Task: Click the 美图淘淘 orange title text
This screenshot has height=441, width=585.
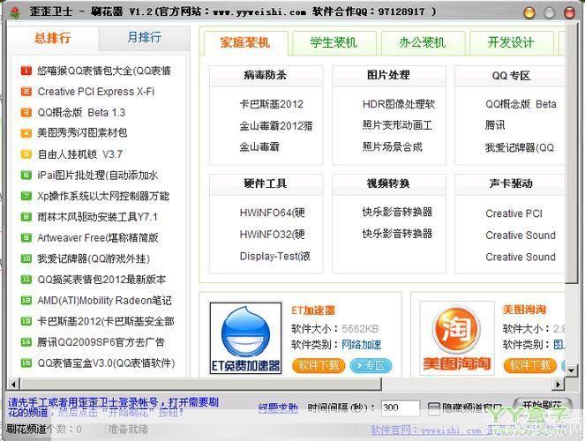Action: tap(524, 309)
